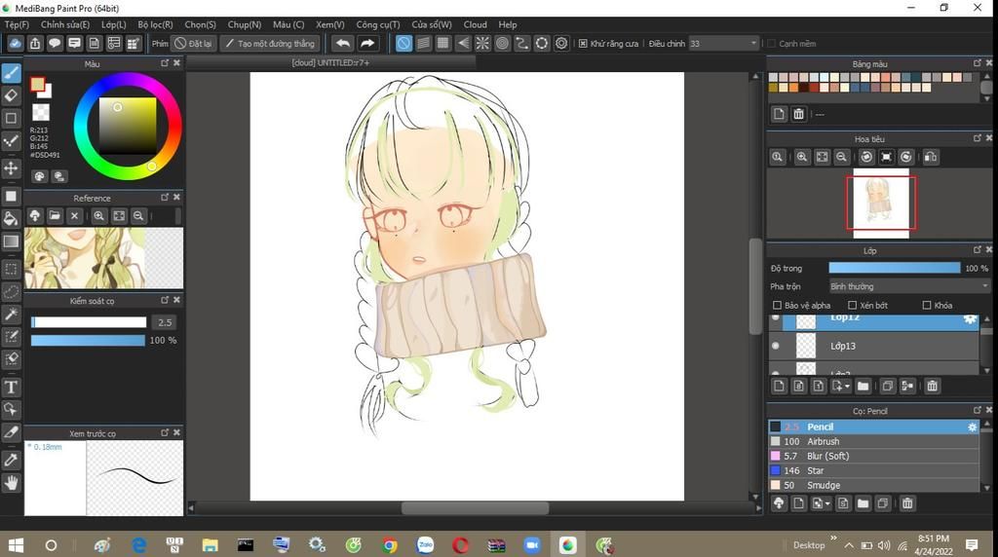
Task: Enable the grid snap guide icon
Action: pos(443,43)
